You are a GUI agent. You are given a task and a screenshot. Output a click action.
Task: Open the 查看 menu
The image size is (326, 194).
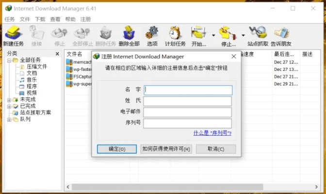[55, 19]
